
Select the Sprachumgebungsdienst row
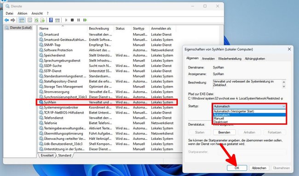[x=107, y=60]
